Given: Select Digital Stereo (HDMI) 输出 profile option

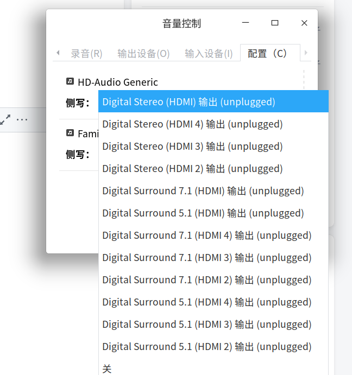Looking at the screenshot, I should point(213,101).
